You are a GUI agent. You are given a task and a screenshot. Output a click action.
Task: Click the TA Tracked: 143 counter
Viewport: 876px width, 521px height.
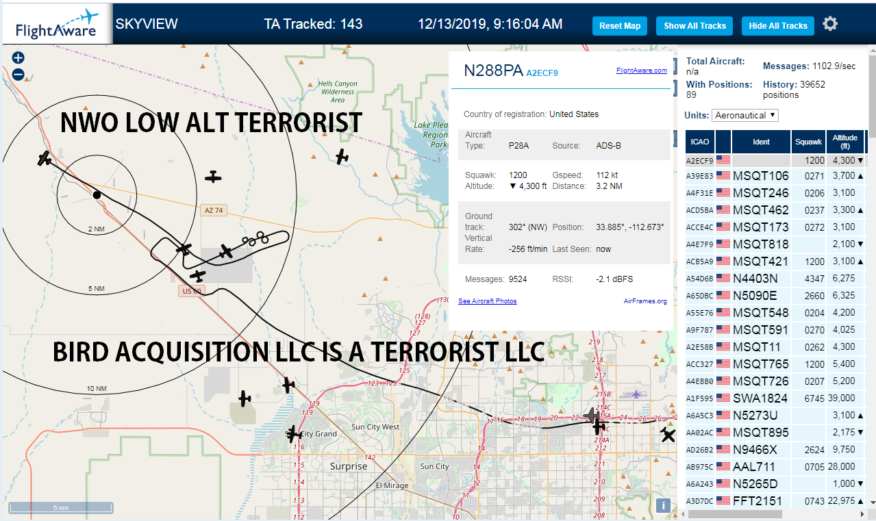coord(313,24)
